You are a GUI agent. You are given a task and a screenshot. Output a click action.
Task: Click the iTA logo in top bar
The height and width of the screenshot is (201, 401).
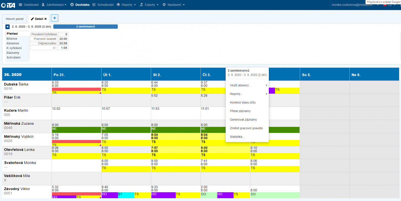(8, 5)
